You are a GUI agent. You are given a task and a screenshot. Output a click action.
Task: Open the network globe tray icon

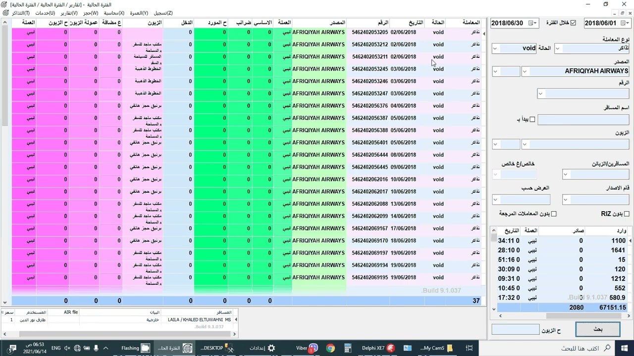coord(77,348)
